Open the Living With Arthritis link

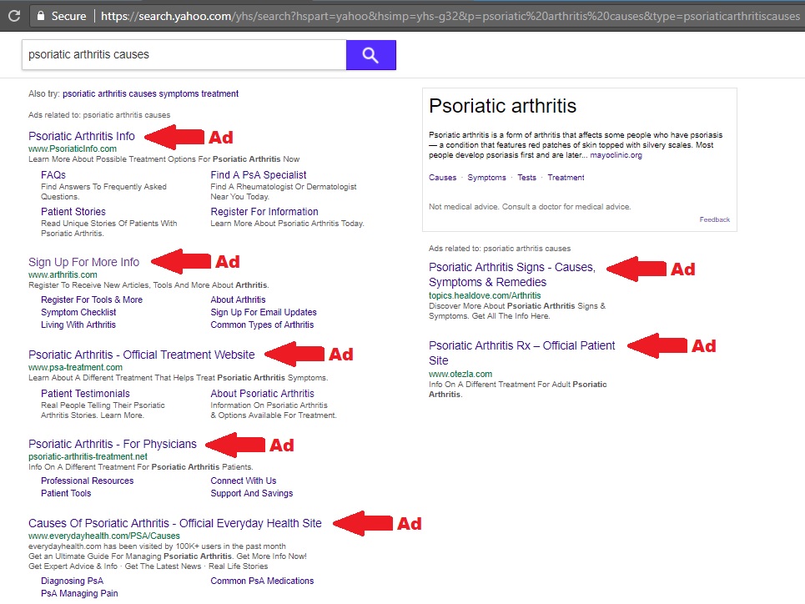coord(78,325)
